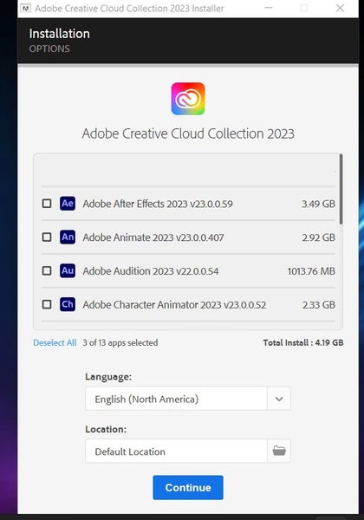Tick the Adobe Character Animator 2023 checkbox
Screen dimensions: 364x520
point(47,304)
